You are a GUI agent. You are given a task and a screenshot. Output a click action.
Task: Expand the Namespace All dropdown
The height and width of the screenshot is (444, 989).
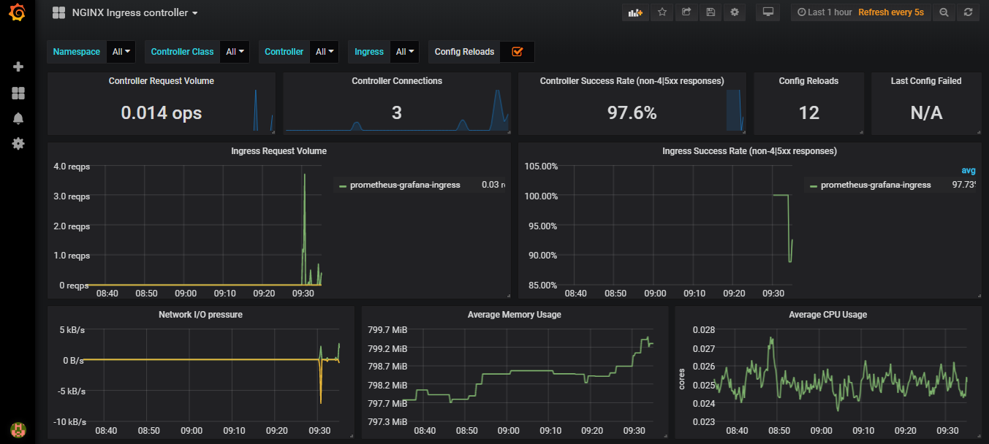(121, 52)
